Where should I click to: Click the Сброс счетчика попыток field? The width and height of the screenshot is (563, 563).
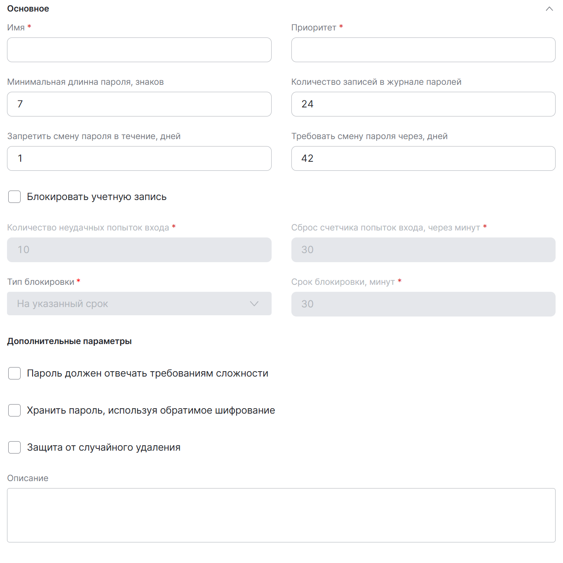pyautogui.click(x=423, y=250)
